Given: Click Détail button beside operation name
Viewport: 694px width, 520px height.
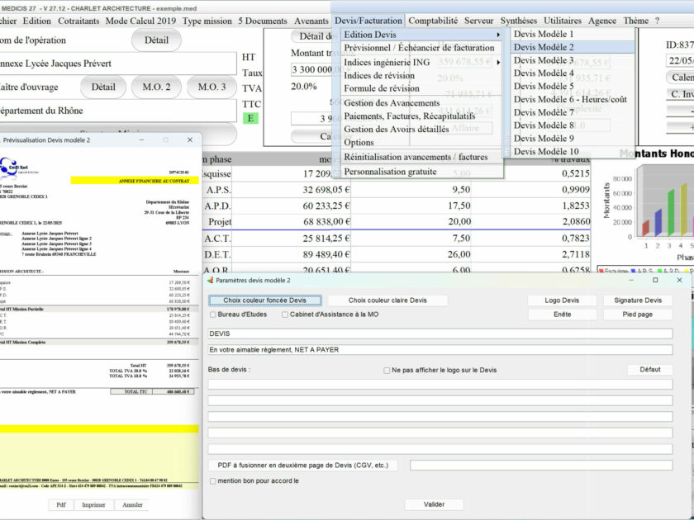Looking at the screenshot, I should tap(156, 40).
